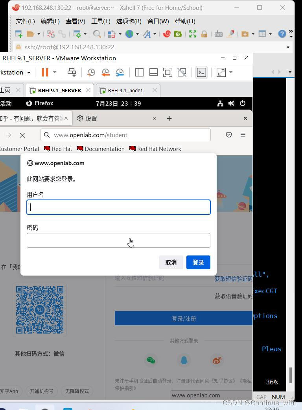Toggle the VMware sidebar layout icon
Screen dimensions: 302x410
(139, 73)
